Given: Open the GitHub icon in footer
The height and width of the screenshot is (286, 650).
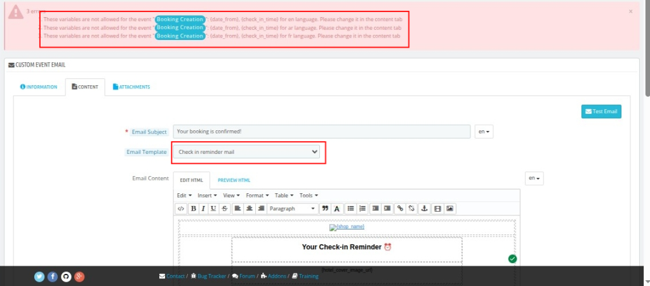Looking at the screenshot, I should (66, 276).
